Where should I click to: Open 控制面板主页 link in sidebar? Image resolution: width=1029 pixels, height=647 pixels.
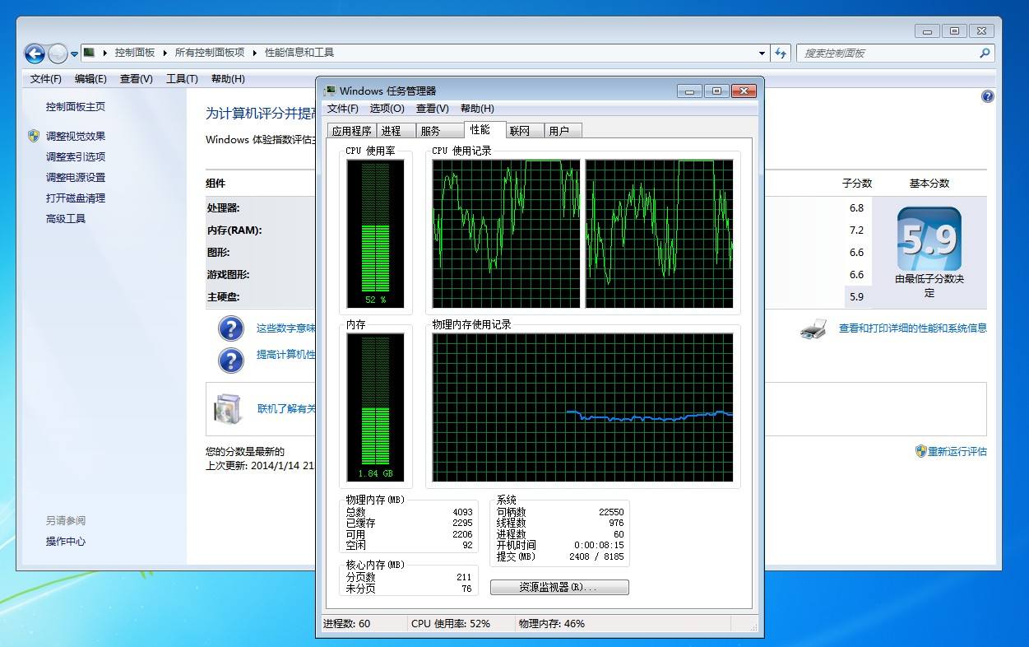coord(76,107)
